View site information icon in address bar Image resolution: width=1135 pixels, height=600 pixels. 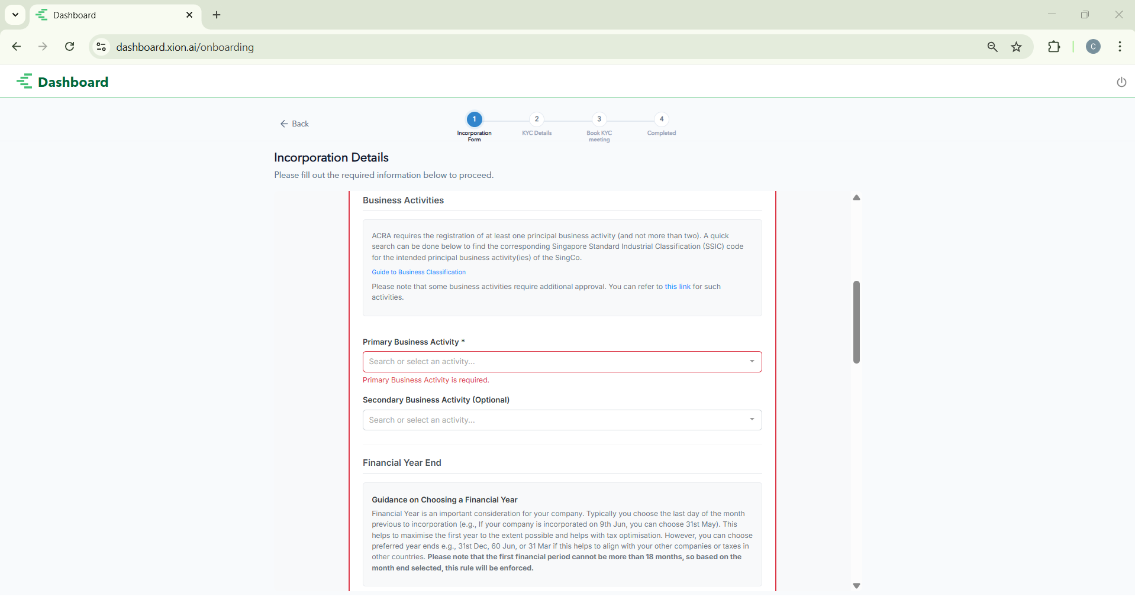(x=101, y=47)
